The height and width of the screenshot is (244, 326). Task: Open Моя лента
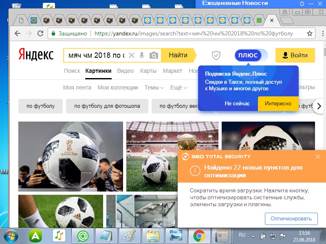coord(77,87)
